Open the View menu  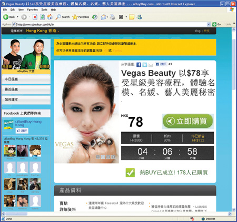point(21,9)
